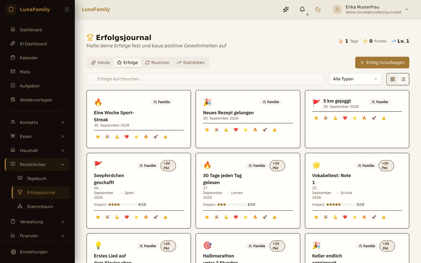Open the Dashboard page in the sidebar
Screen dimensions: 421x263
coord(37,30)
